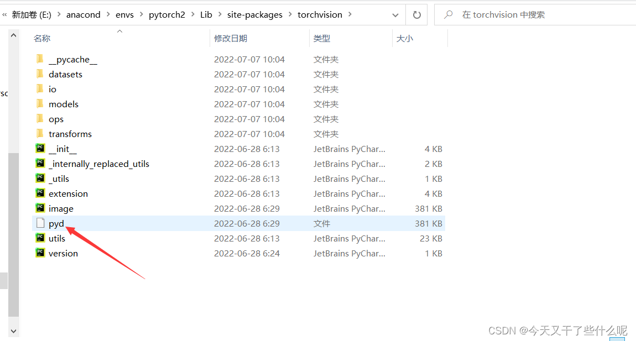
Task: Go to Lib in breadcrumb
Action: pyautogui.click(x=206, y=15)
